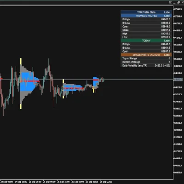Click the red POC line in the middle profile
The image size is (184, 184).
(x=73, y=88)
